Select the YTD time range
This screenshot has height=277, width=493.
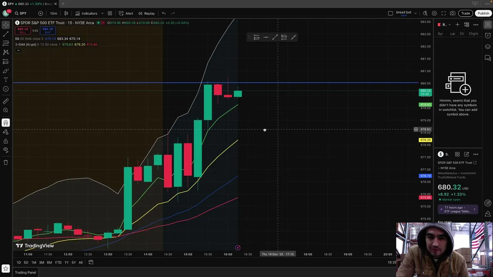(x=58, y=262)
